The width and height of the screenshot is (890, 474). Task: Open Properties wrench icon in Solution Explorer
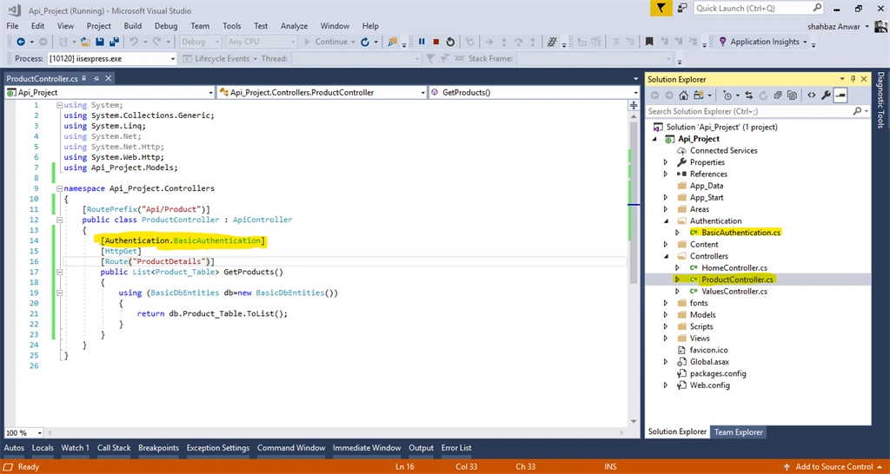click(826, 95)
